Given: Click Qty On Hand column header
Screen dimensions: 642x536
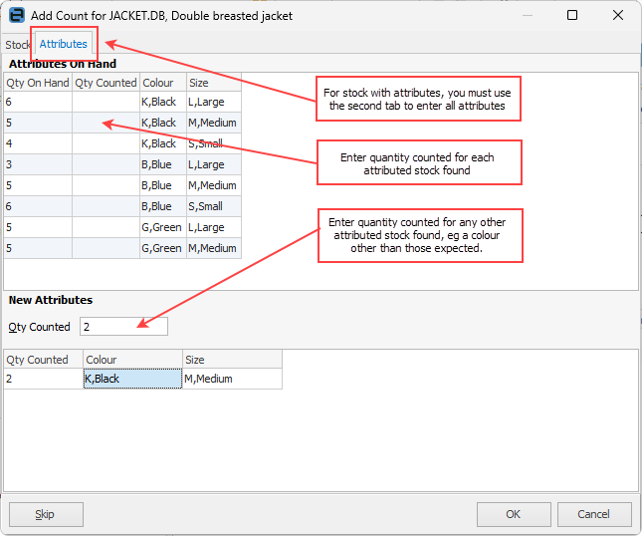Looking at the screenshot, I should 38,83.
